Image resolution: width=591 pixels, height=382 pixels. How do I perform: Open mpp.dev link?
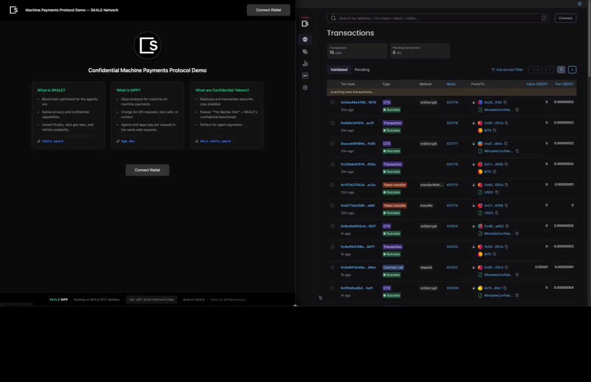coord(128,141)
